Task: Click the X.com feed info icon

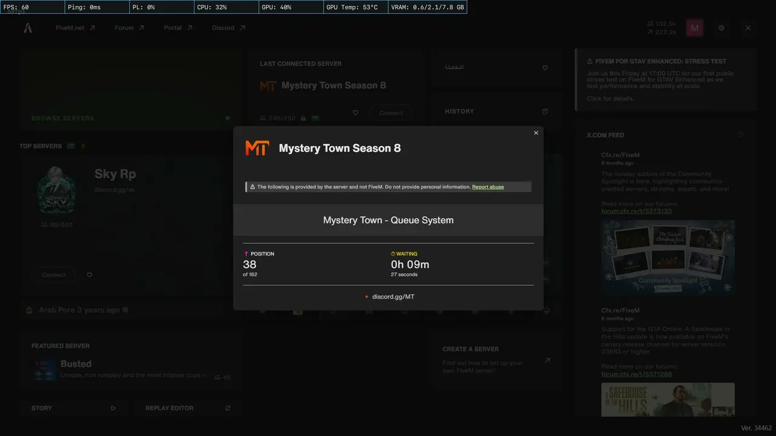Action: tap(741, 135)
